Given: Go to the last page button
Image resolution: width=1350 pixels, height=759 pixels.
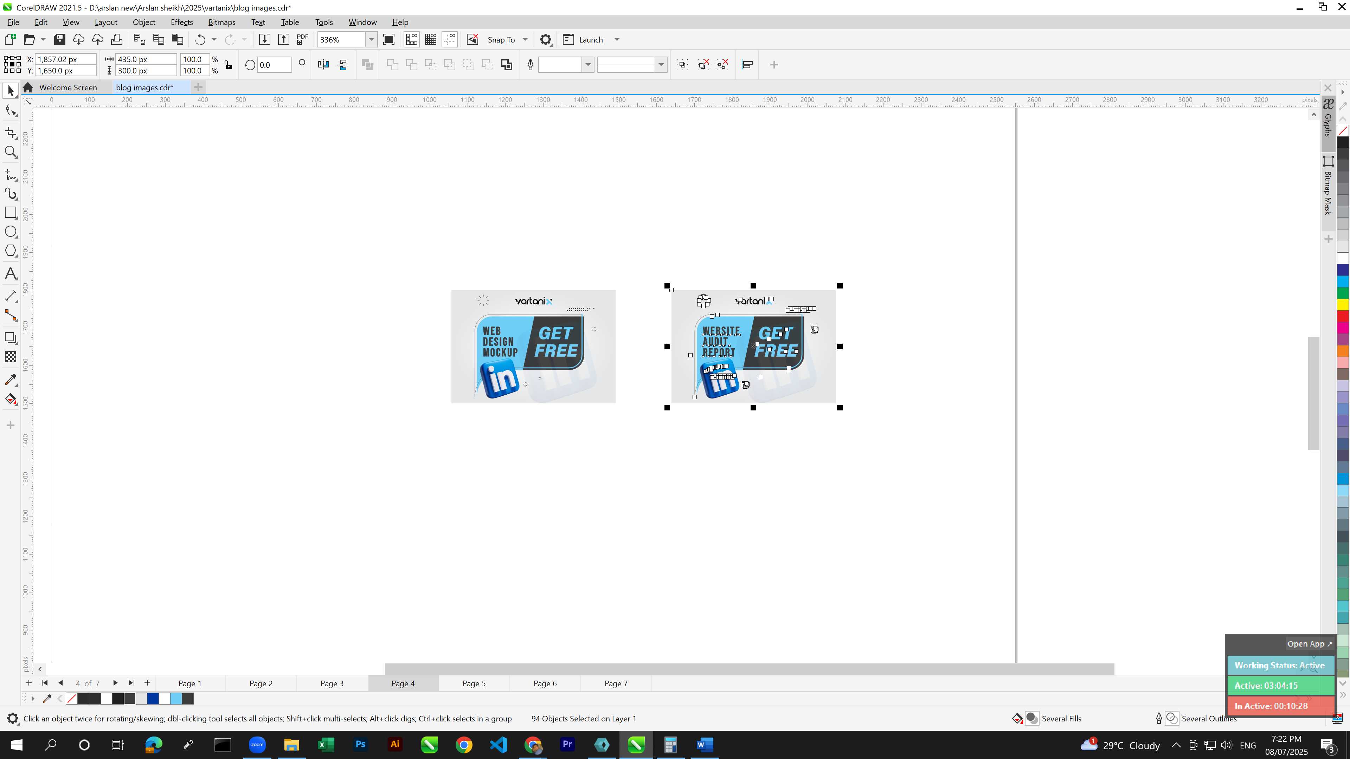Looking at the screenshot, I should click(131, 683).
